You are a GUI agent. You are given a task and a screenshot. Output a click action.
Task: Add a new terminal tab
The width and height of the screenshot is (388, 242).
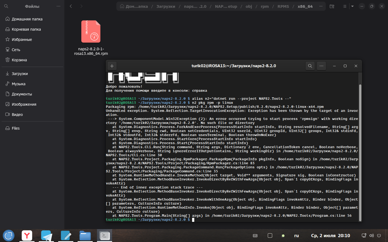(x=112, y=66)
